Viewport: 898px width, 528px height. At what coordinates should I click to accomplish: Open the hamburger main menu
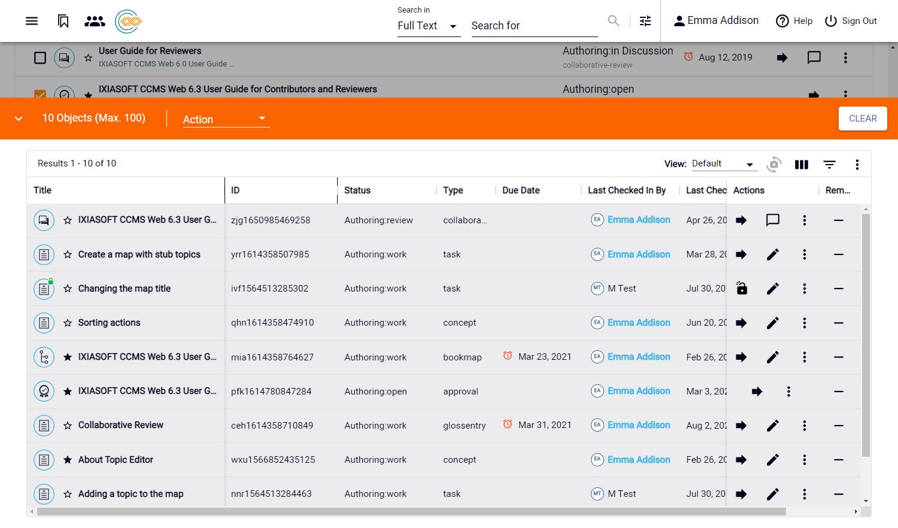(32, 21)
